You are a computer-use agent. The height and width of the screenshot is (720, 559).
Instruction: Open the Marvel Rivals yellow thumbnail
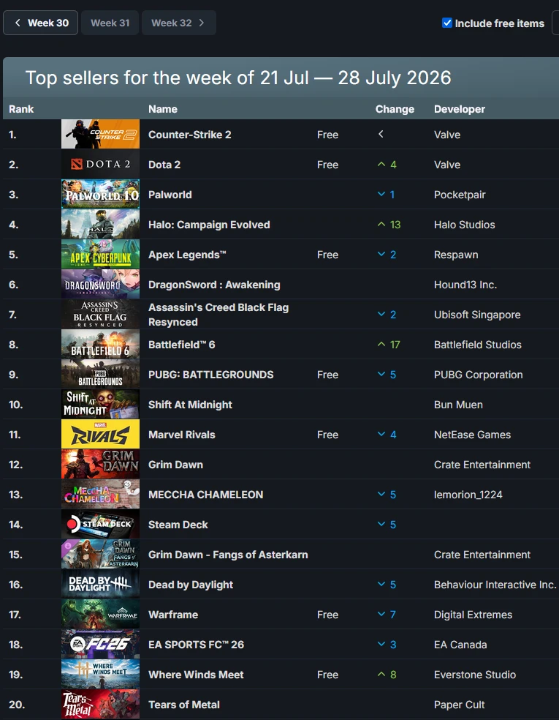point(100,435)
